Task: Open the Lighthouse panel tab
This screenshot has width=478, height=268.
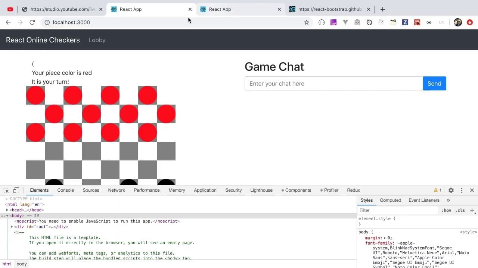Action: pyautogui.click(x=261, y=190)
